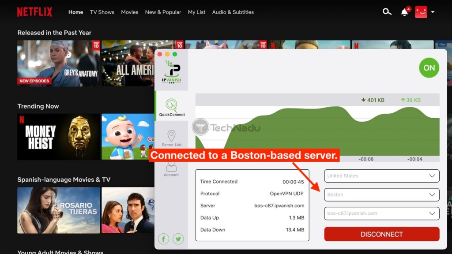Maximize the IPVanish window with green button
Screen dimensions: 452x254
coord(175,54)
